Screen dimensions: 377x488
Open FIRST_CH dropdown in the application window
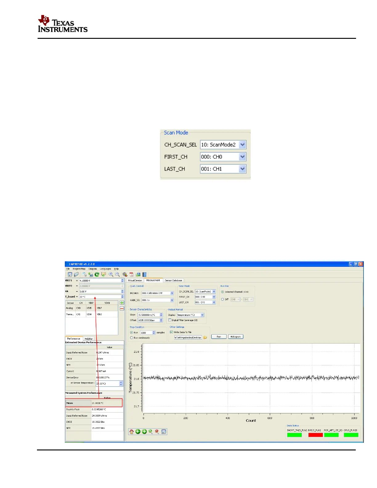pyautogui.click(x=214, y=297)
